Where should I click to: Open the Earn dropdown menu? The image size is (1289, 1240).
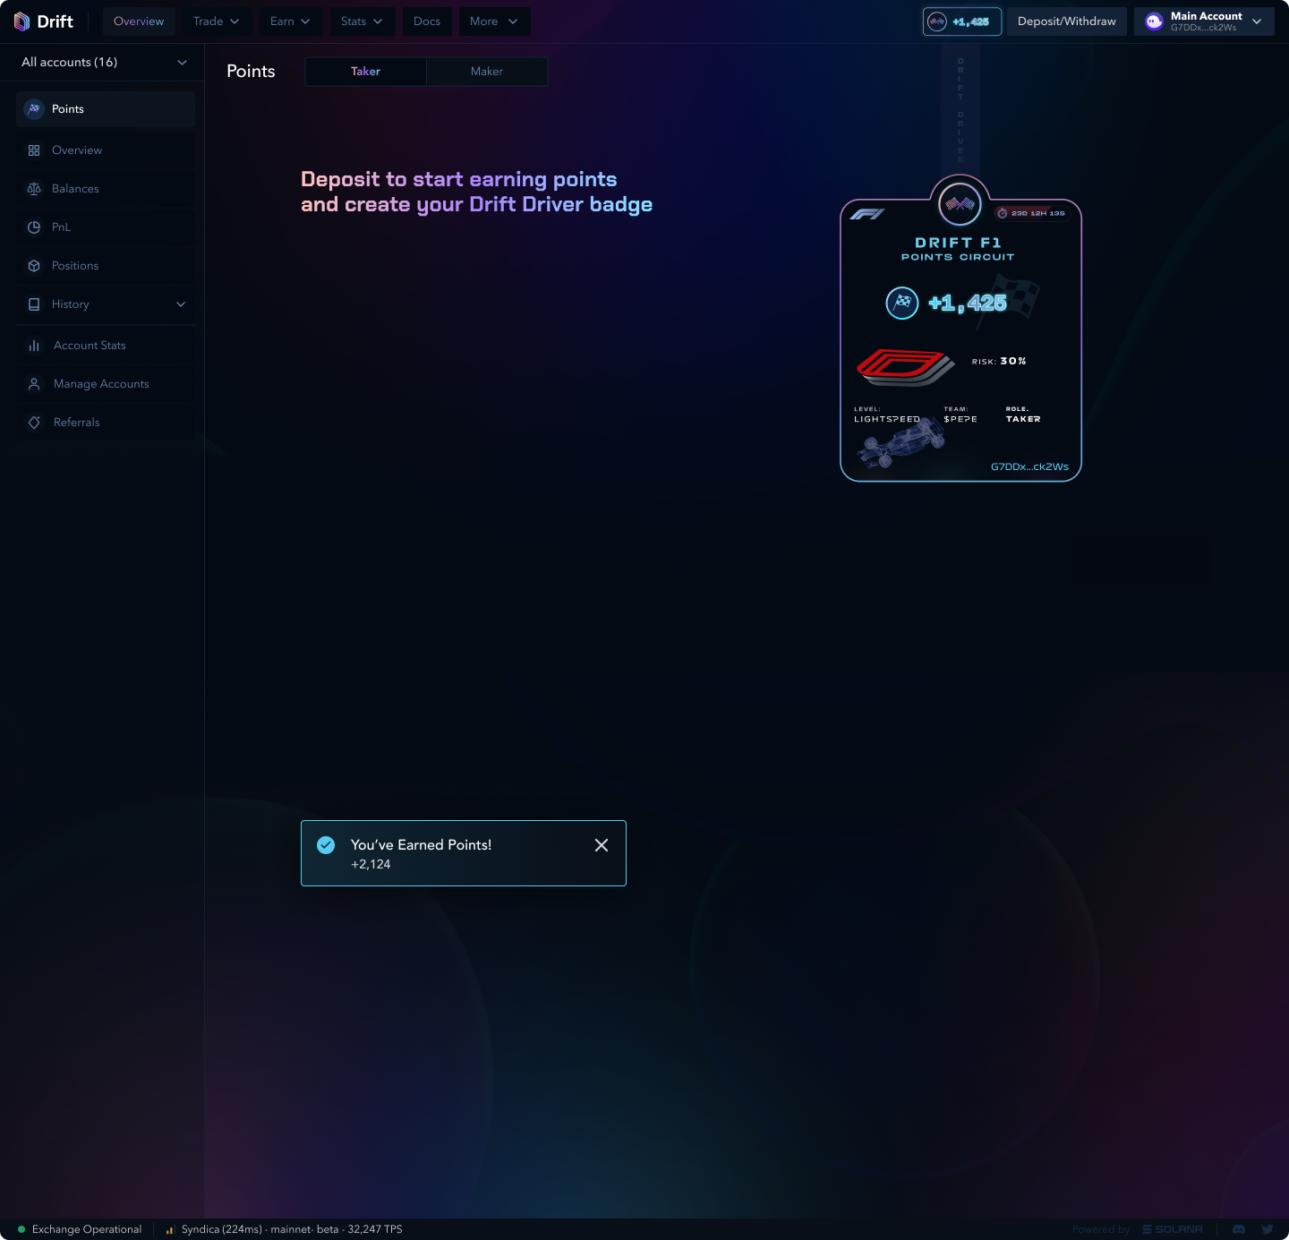[290, 21]
